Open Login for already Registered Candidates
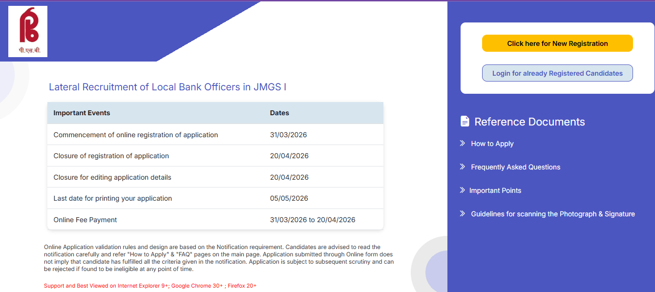Image resolution: width=655 pixels, height=292 pixels. tap(557, 72)
